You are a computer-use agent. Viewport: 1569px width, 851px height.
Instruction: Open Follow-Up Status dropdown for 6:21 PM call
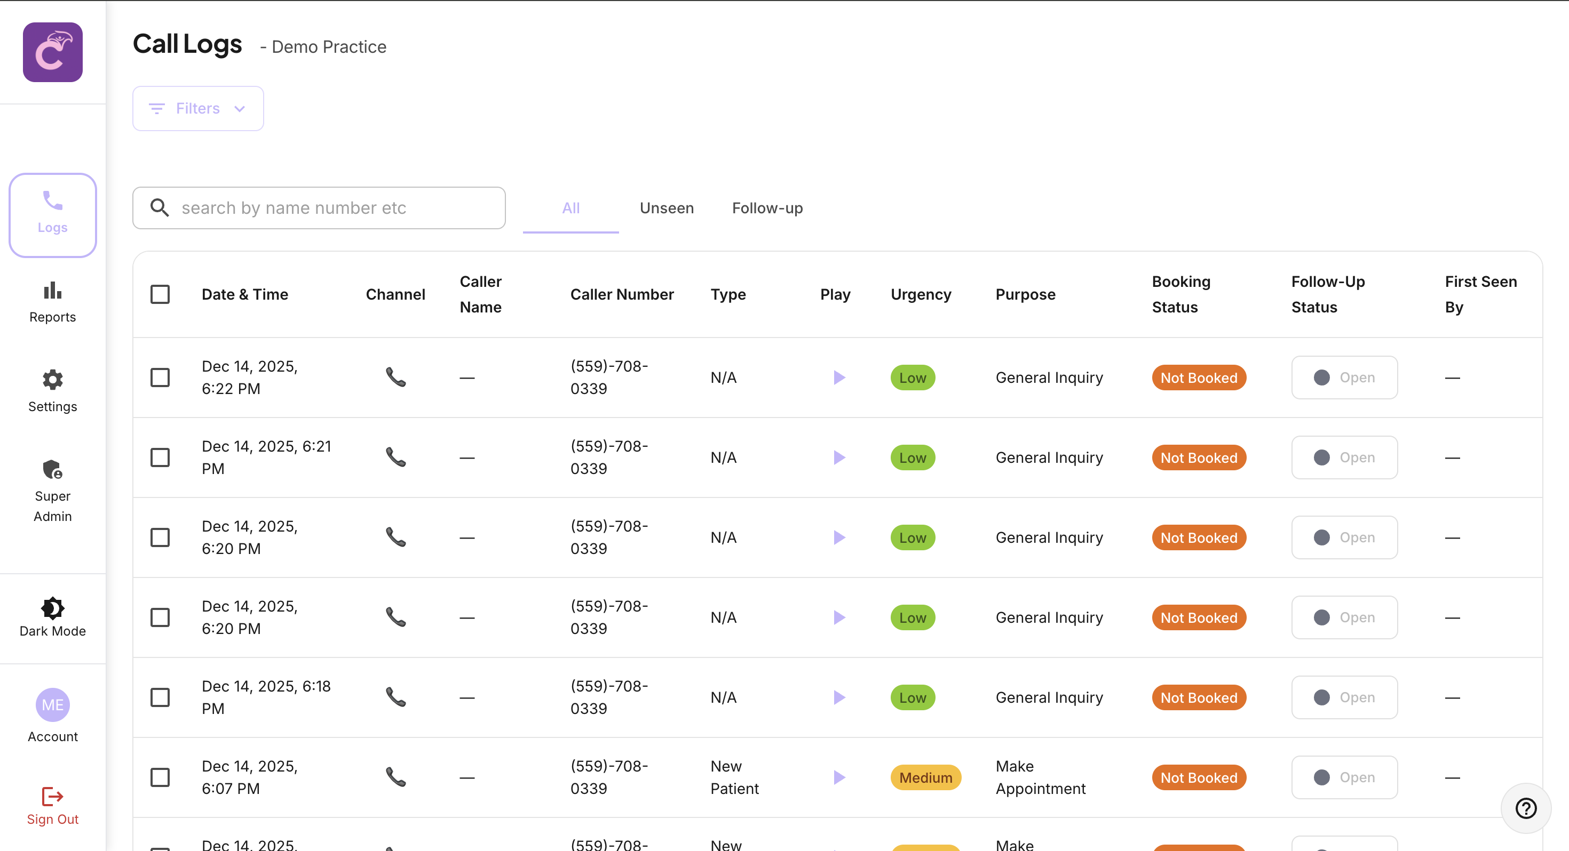(1344, 458)
